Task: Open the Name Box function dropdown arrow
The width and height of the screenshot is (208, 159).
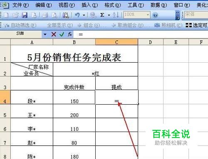Action: pyautogui.click(x=45, y=34)
